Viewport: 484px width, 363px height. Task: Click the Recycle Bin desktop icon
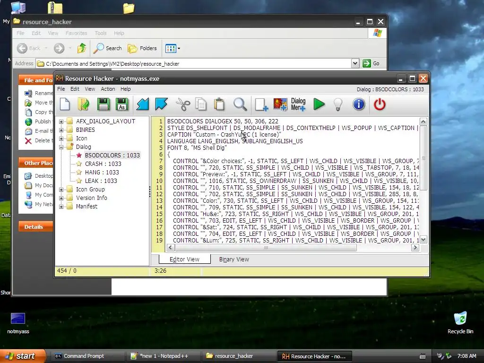460,323
